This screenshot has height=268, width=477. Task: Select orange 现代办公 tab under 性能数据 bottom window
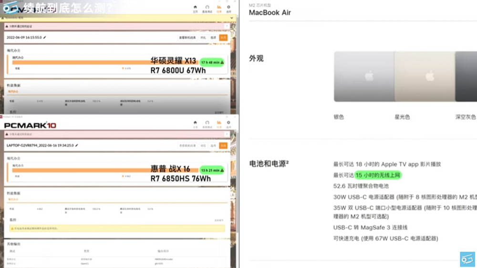pyautogui.click(x=13, y=199)
